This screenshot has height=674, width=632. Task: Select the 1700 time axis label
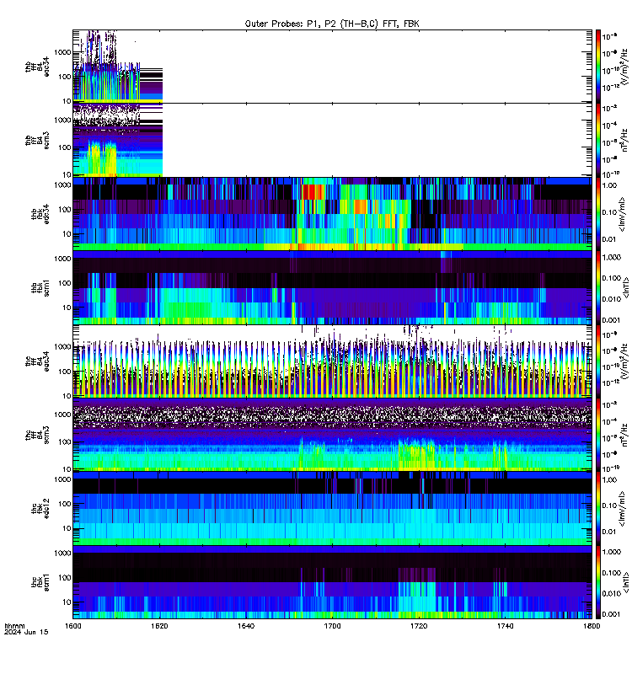click(332, 626)
